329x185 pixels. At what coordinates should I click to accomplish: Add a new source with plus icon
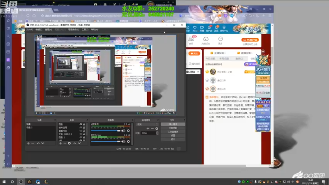tap(60, 143)
